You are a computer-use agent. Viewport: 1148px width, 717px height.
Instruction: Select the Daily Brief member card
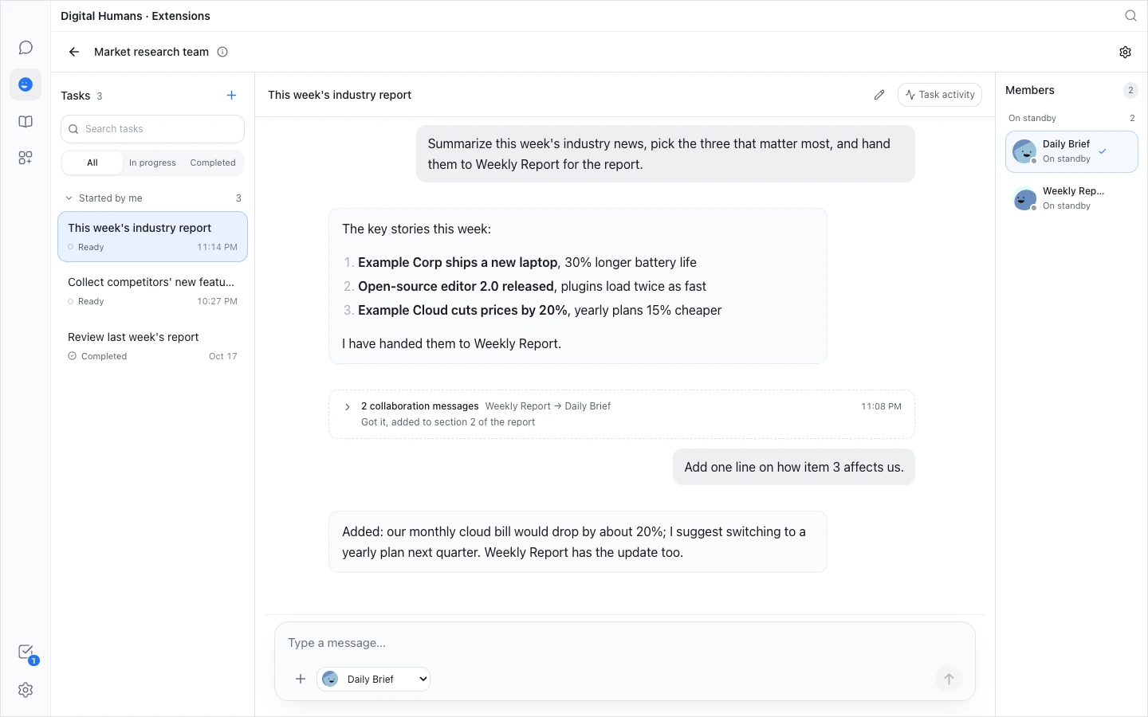pyautogui.click(x=1071, y=151)
